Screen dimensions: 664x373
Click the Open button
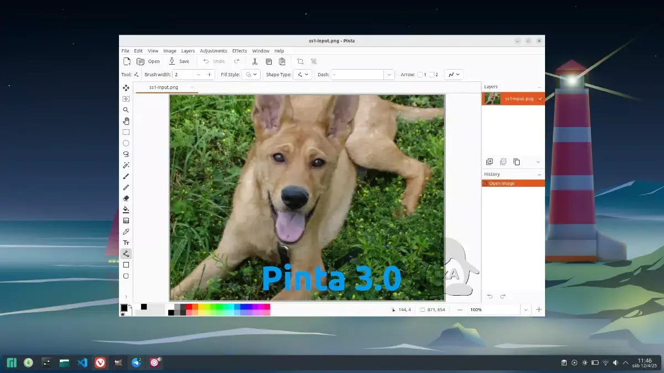tap(148, 61)
